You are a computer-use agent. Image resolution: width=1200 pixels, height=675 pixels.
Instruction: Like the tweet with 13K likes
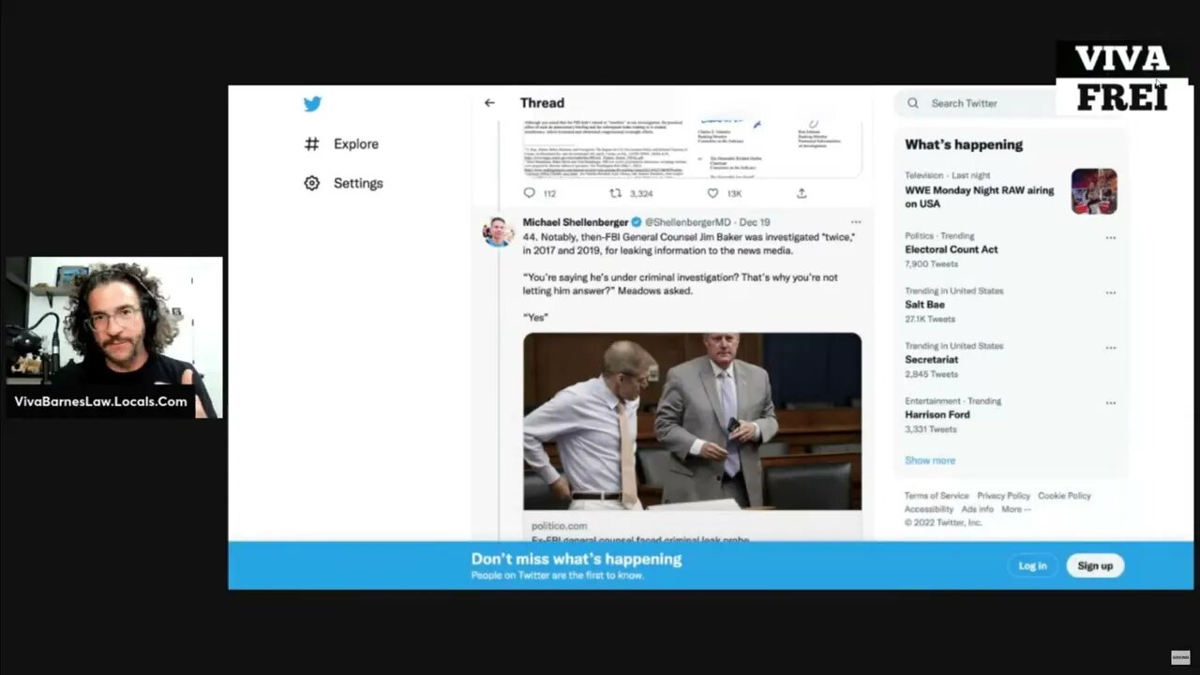(712, 193)
